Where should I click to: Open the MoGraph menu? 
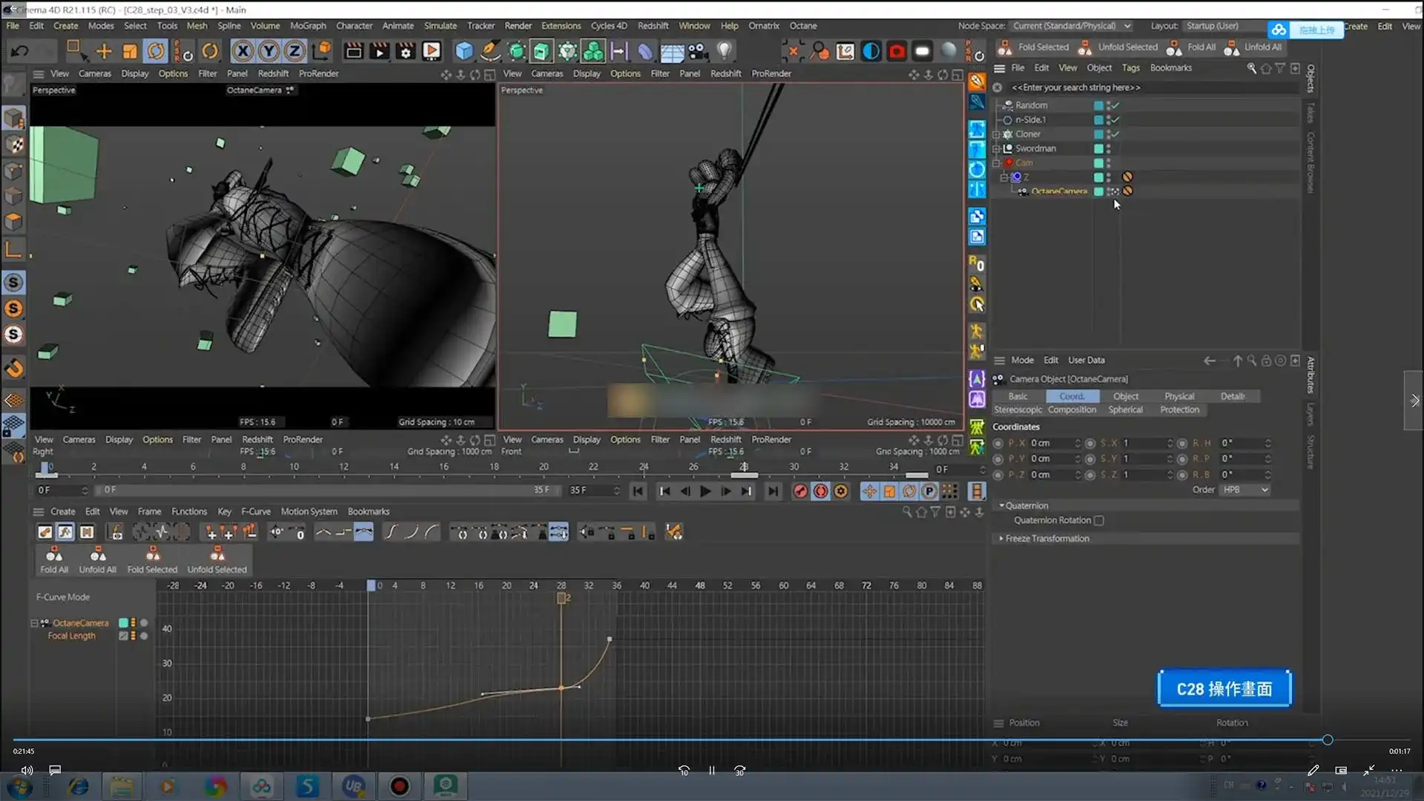tap(308, 25)
